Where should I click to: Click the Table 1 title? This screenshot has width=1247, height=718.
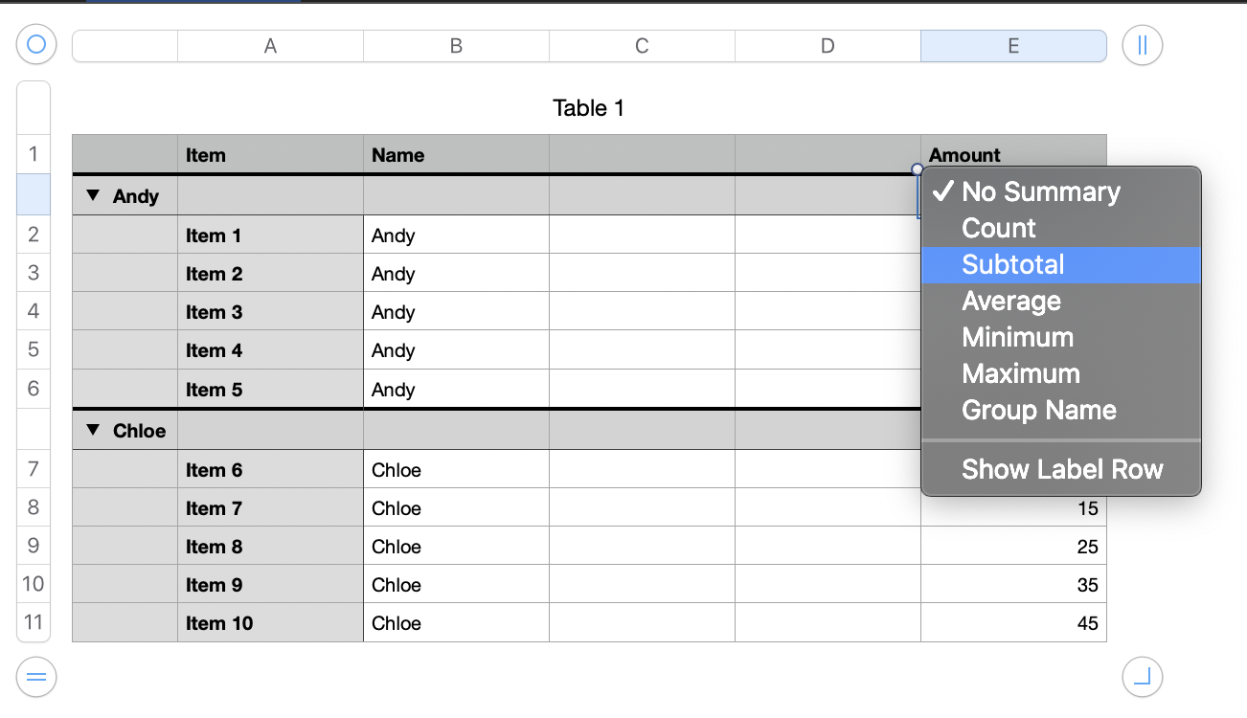pyautogui.click(x=588, y=108)
